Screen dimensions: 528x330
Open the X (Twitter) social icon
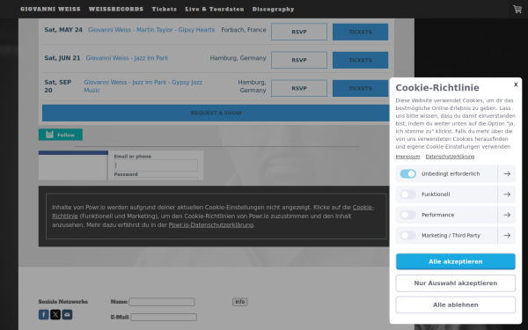click(x=55, y=314)
